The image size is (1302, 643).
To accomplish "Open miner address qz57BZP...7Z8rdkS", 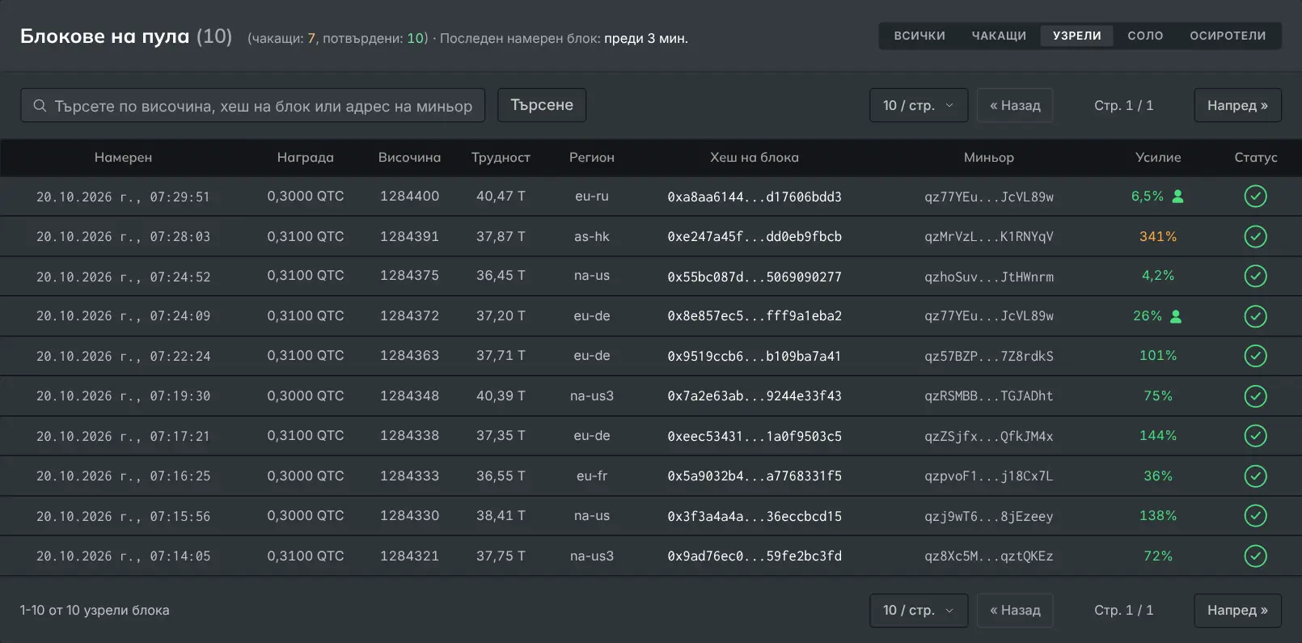I will point(989,356).
